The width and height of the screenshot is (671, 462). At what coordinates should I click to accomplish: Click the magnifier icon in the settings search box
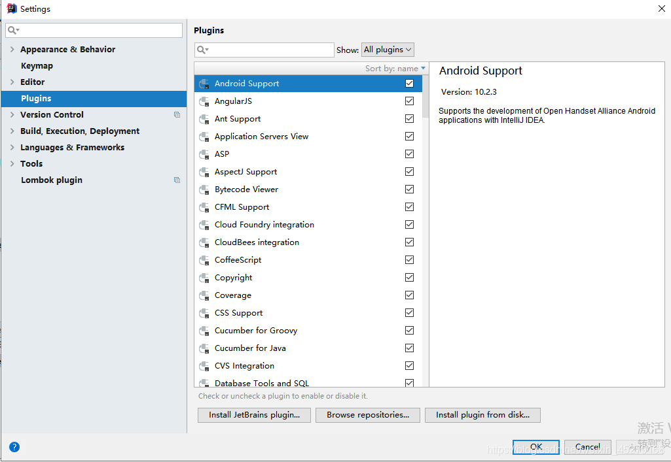[x=13, y=30]
